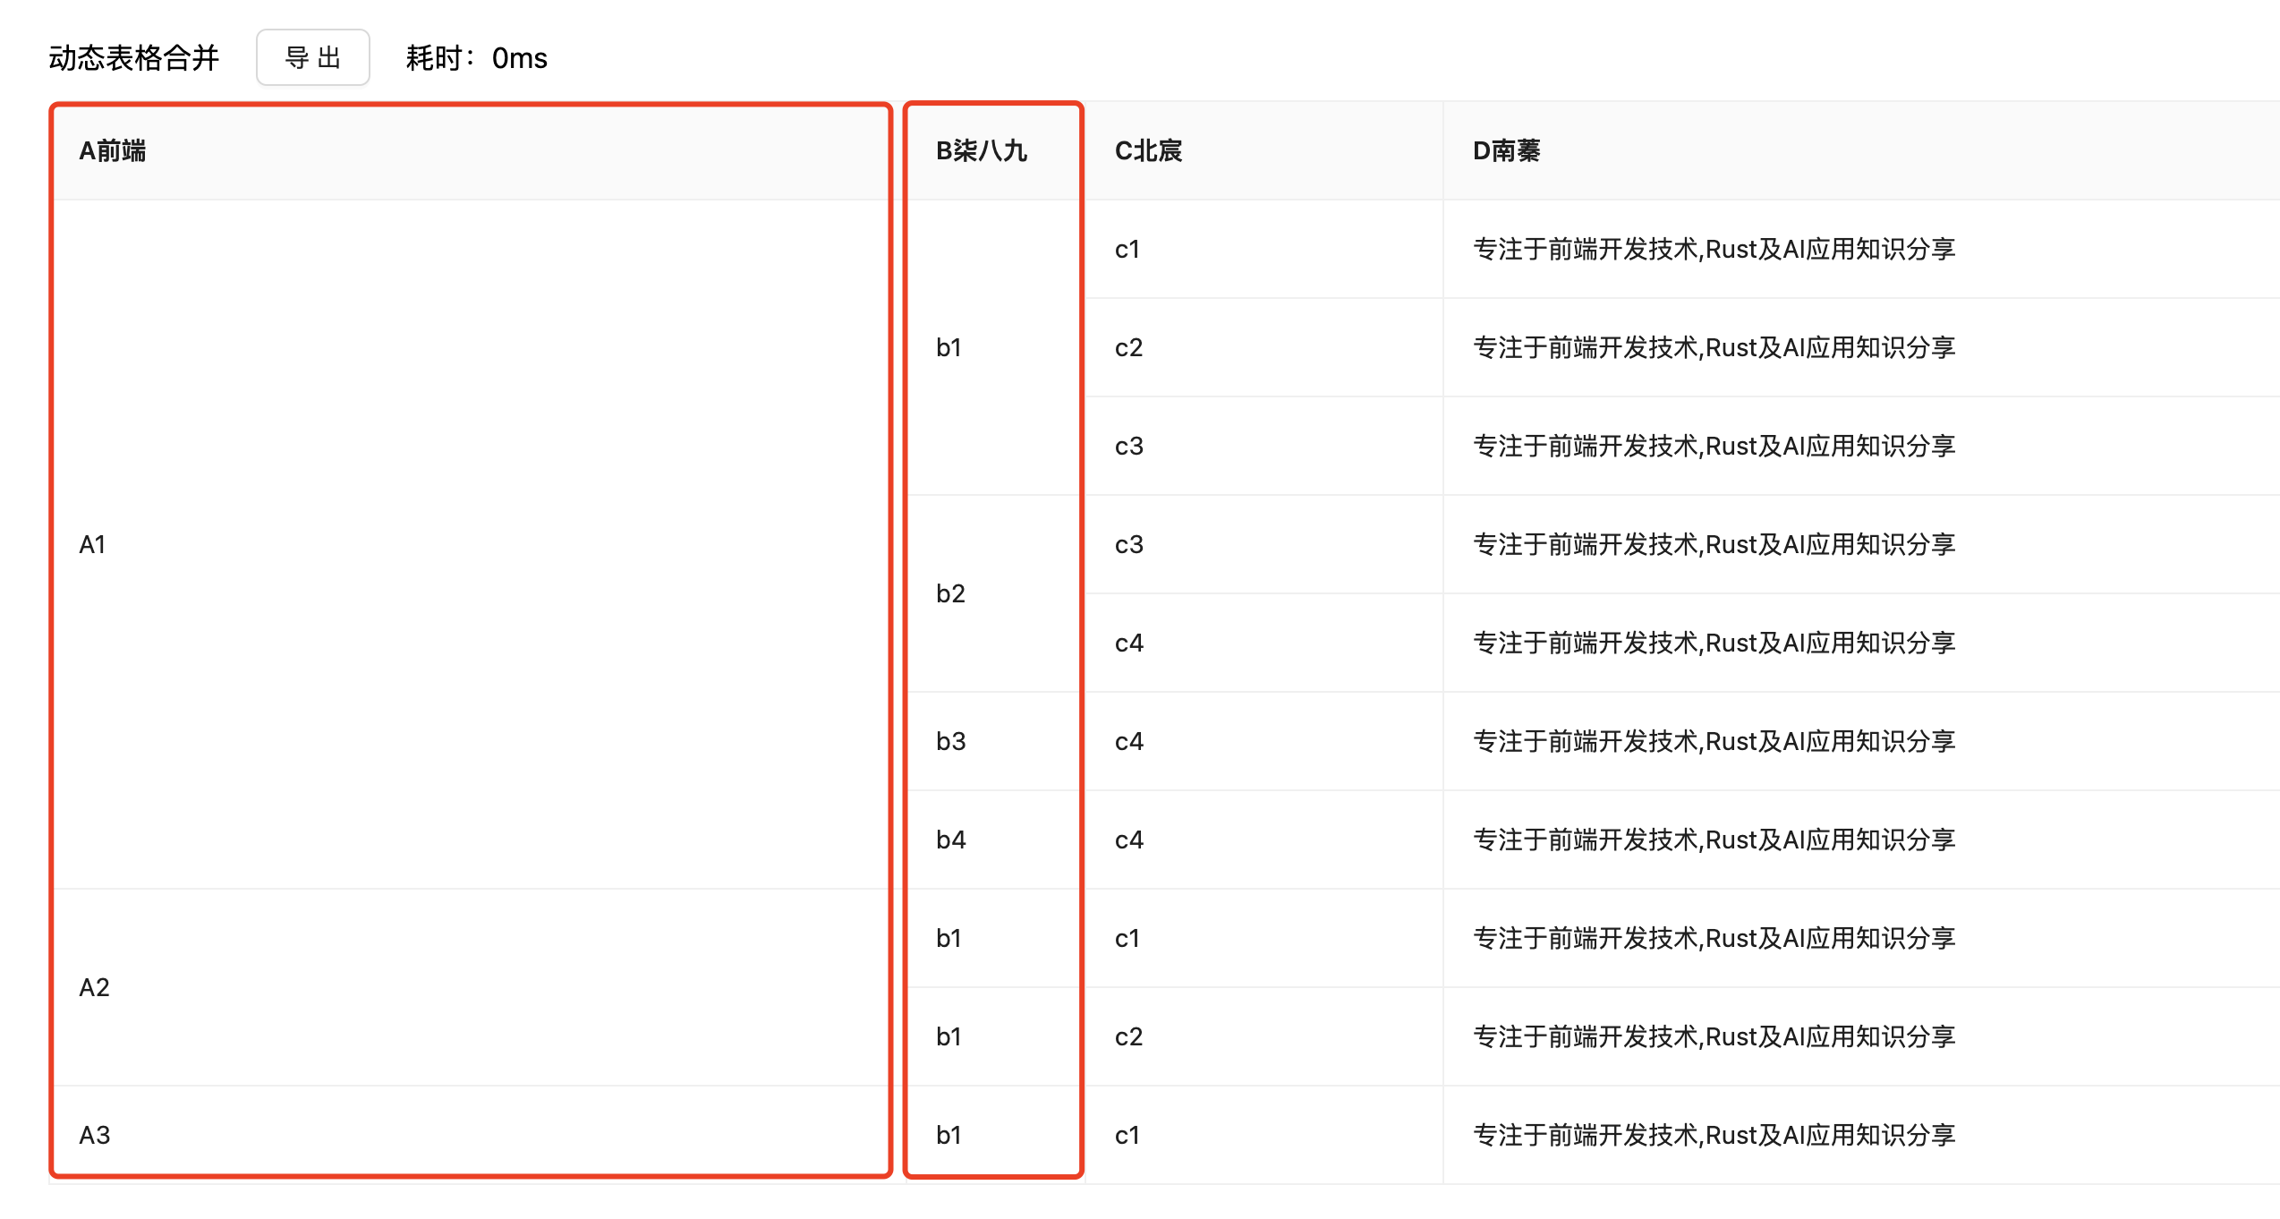Click the 动态表格合并 title text

[133, 58]
